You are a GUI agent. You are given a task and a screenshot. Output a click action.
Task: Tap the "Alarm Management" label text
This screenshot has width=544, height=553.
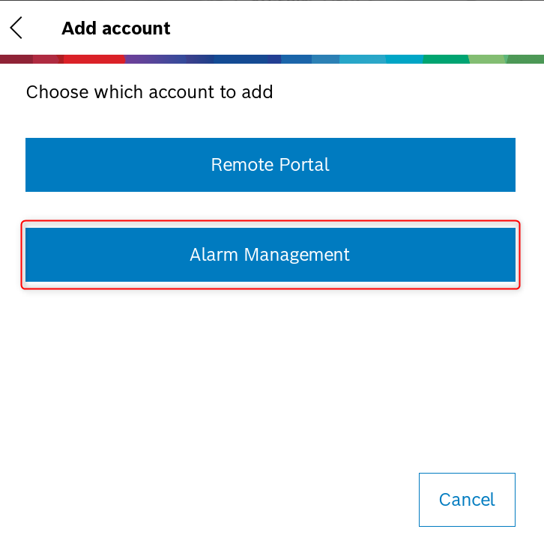pyautogui.click(x=270, y=255)
